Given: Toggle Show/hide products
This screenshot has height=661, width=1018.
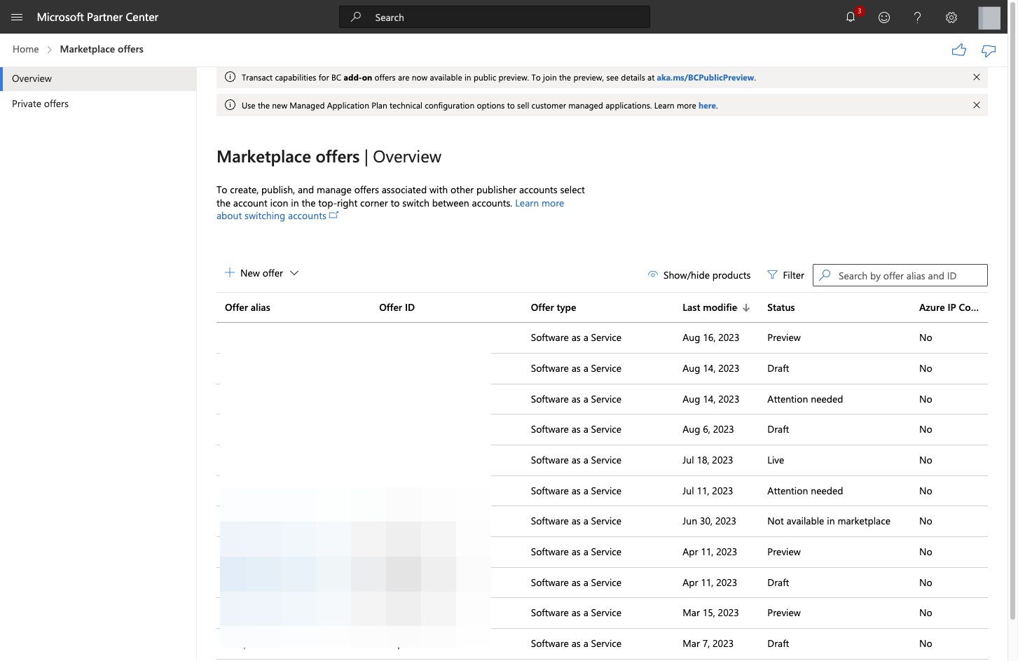Looking at the screenshot, I should point(699,275).
